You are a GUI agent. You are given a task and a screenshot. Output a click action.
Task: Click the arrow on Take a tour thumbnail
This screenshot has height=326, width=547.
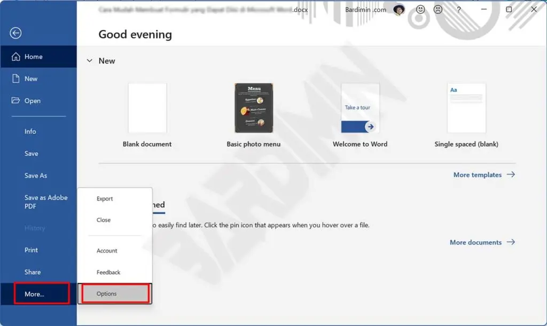click(371, 127)
